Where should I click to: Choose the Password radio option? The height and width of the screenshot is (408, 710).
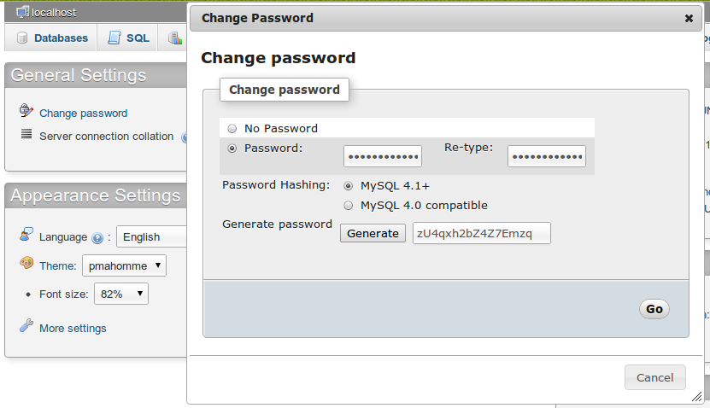tap(232, 149)
